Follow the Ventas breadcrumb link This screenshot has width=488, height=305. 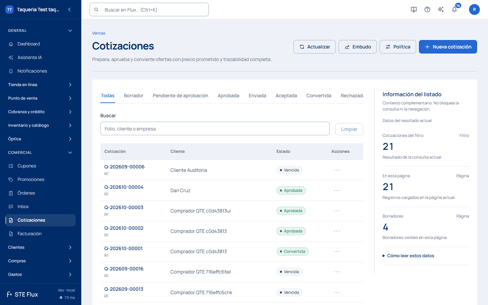point(99,33)
